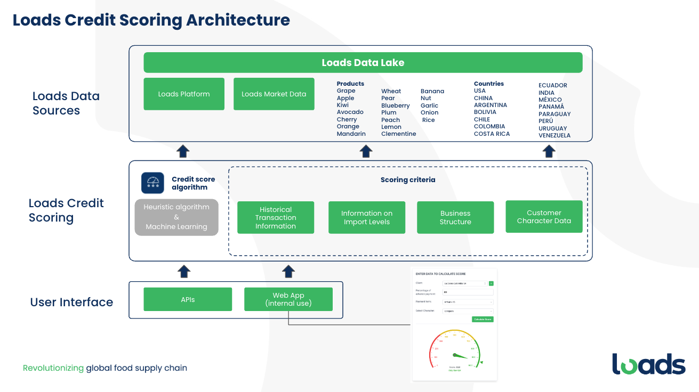Click the Scoring criteria heading
The height and width of the screenshot is (392, 699).
coord(408,180)
